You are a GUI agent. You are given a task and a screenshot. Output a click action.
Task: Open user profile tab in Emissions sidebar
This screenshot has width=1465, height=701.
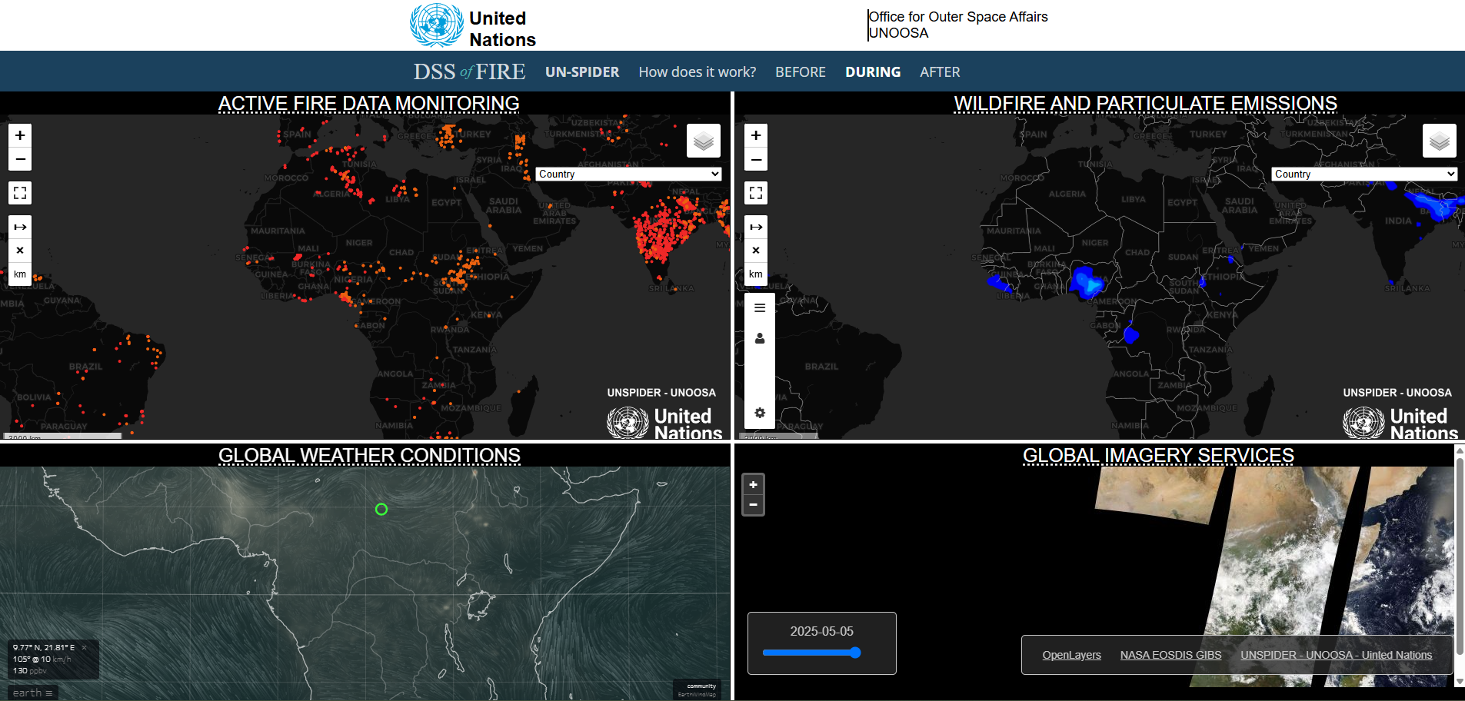tap(760, 338)
